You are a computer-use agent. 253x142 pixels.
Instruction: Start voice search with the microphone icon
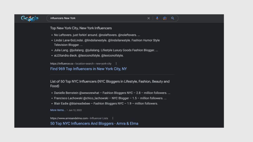pos(157,18)
